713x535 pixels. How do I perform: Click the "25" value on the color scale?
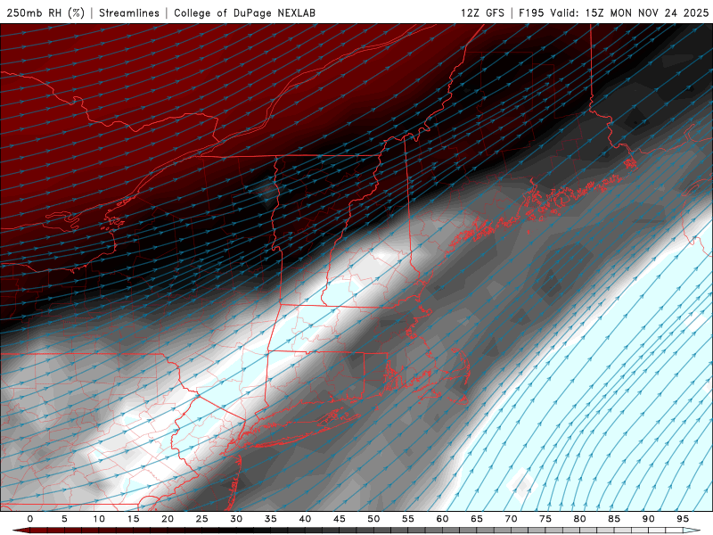202,519
